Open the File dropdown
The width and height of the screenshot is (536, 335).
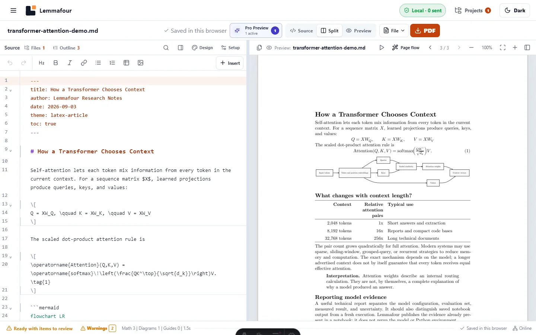pos(394,31)
